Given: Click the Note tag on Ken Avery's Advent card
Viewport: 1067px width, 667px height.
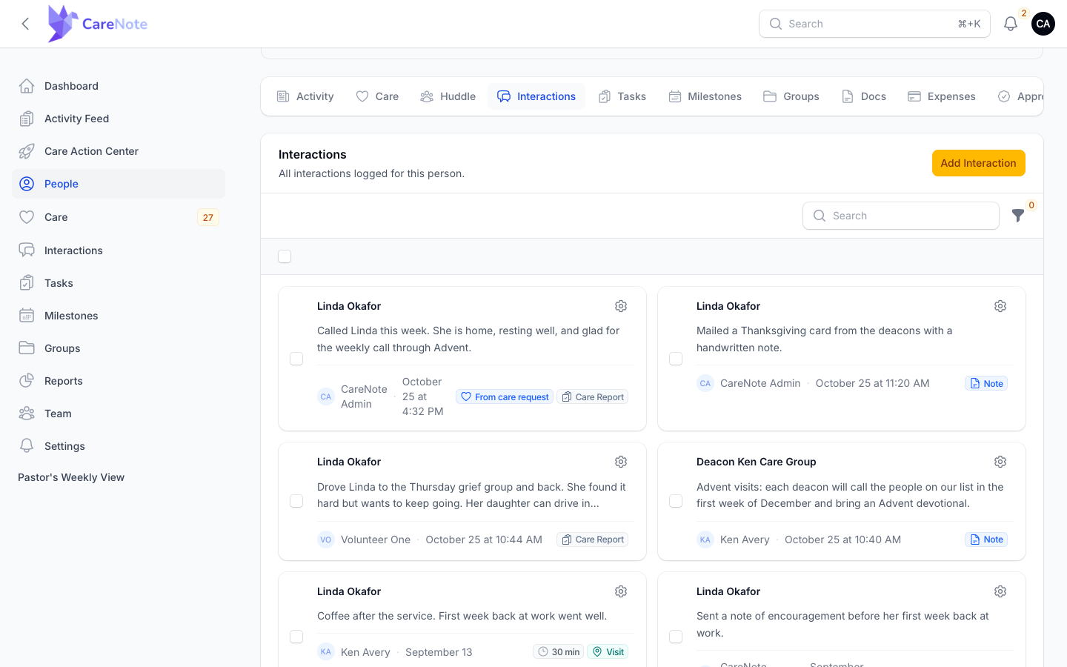Looking at the screenshot, I should pyautogui.click(x=986, y=540).
